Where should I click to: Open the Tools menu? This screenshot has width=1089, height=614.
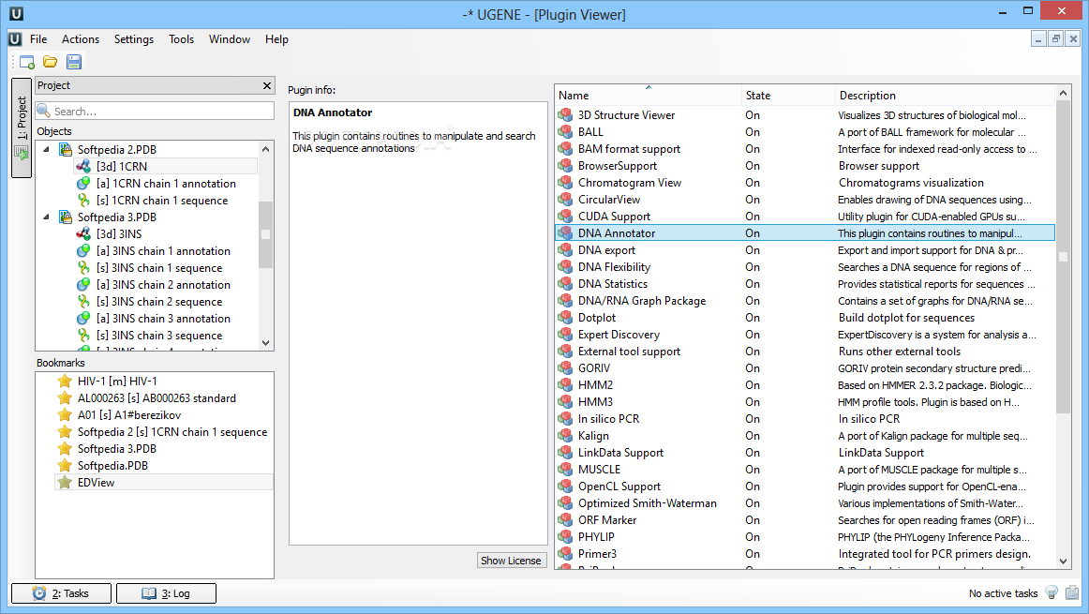point(181,38)
